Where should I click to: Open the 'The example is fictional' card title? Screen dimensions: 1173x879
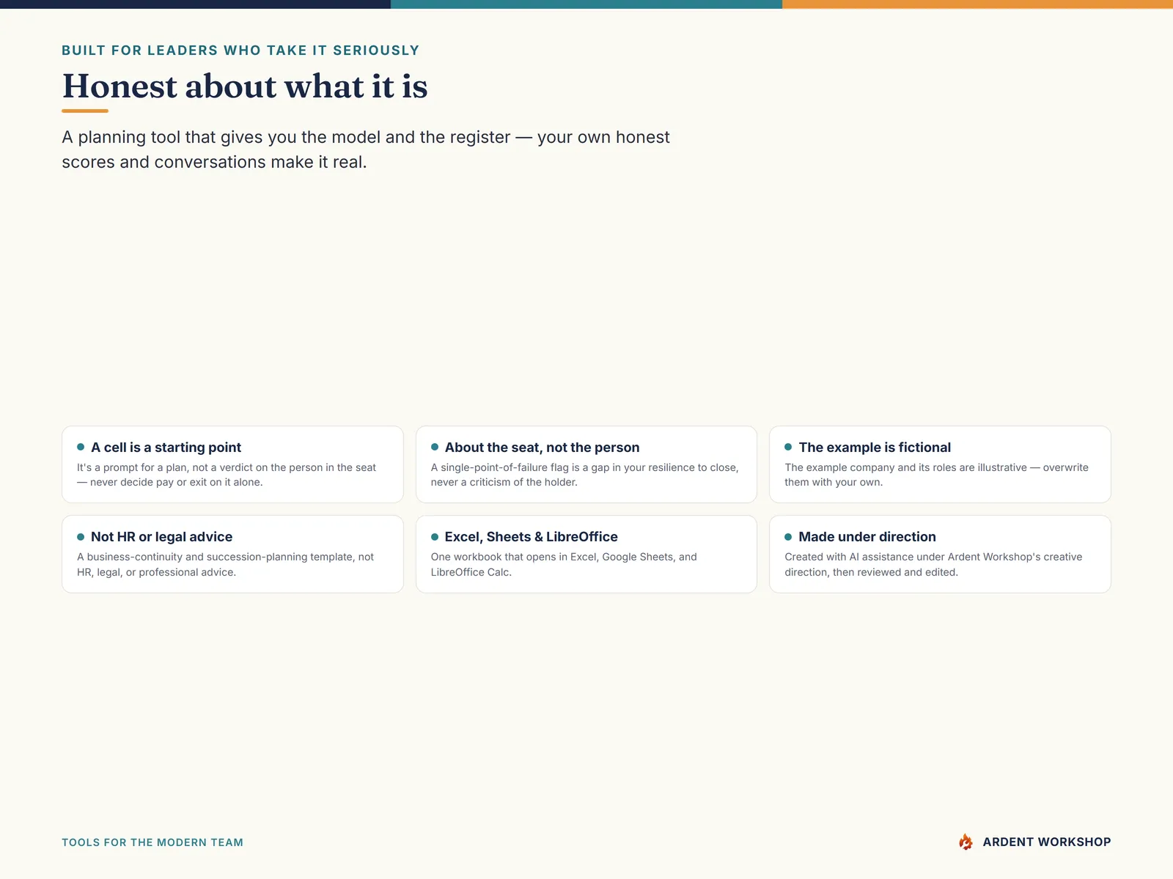[875, 447]
